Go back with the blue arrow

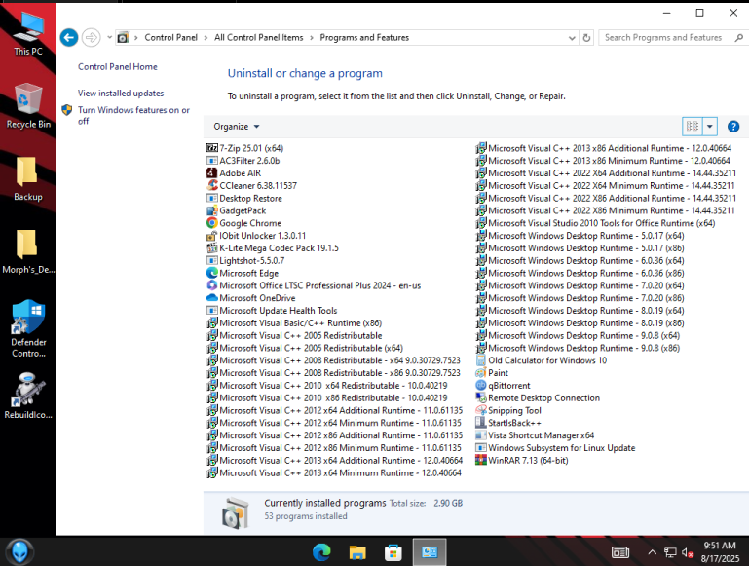[69, 37]
